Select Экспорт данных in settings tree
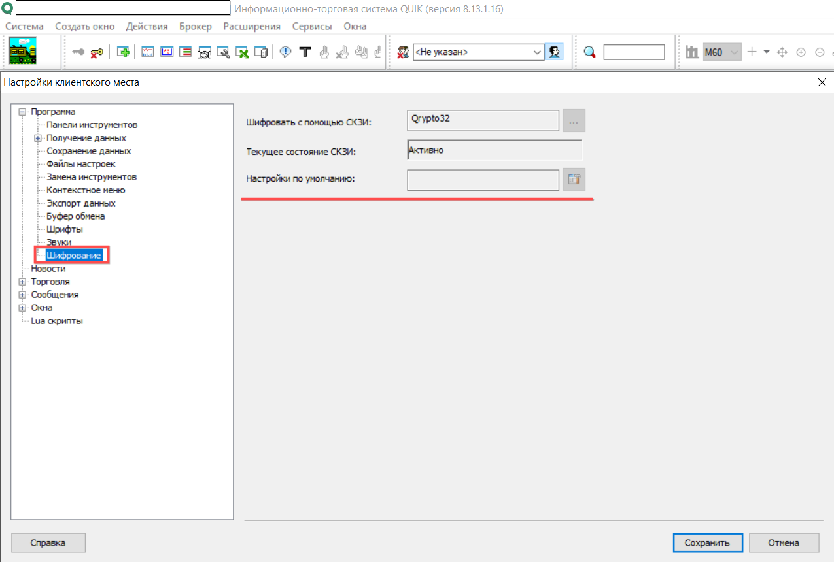834x562 pixels. tap(81, 203)
